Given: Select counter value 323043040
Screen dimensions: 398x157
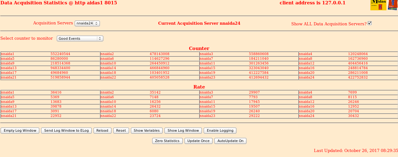Looking at the screenshot, I should point(259,68).
